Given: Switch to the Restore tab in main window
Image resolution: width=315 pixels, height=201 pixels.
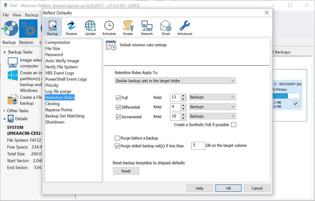Looking at the screenshot, I should pos(26,43).
